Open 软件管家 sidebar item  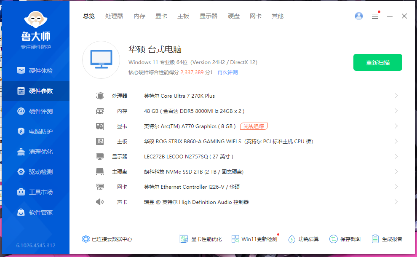(36, 212)
